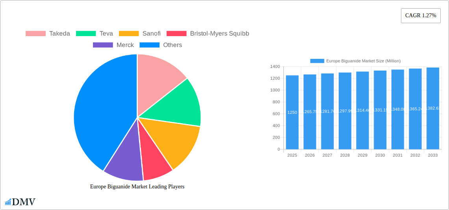Toggle the Bristol-Myers Squibb legend swatch

176,34
